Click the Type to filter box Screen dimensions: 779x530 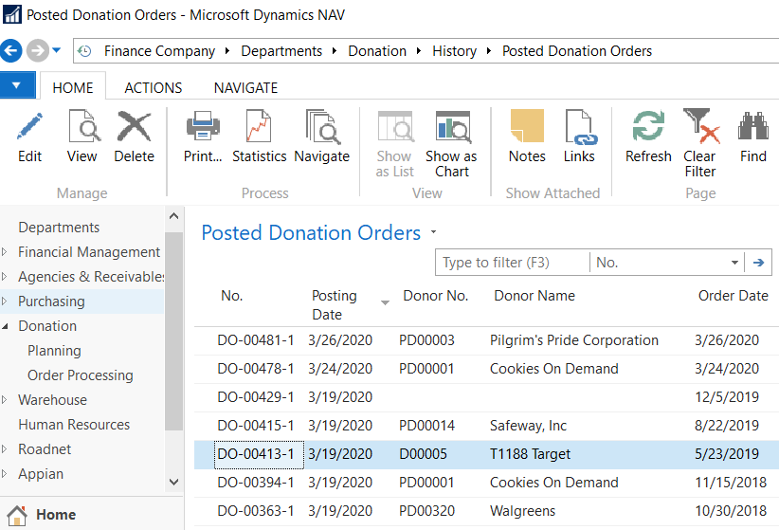click(512, 263)
